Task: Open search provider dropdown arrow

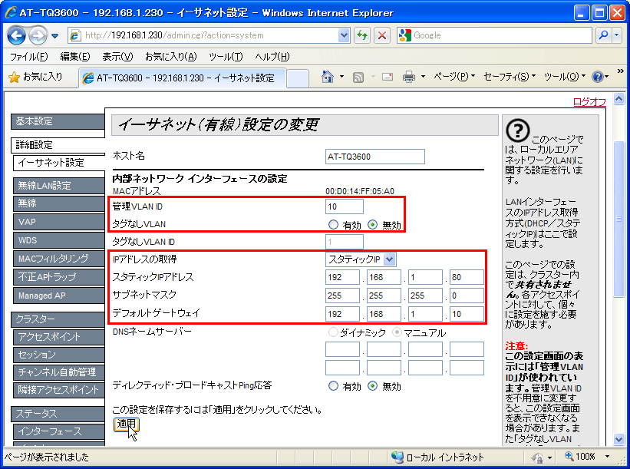Action: point(617,35)
